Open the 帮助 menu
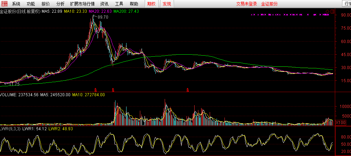 134,4
